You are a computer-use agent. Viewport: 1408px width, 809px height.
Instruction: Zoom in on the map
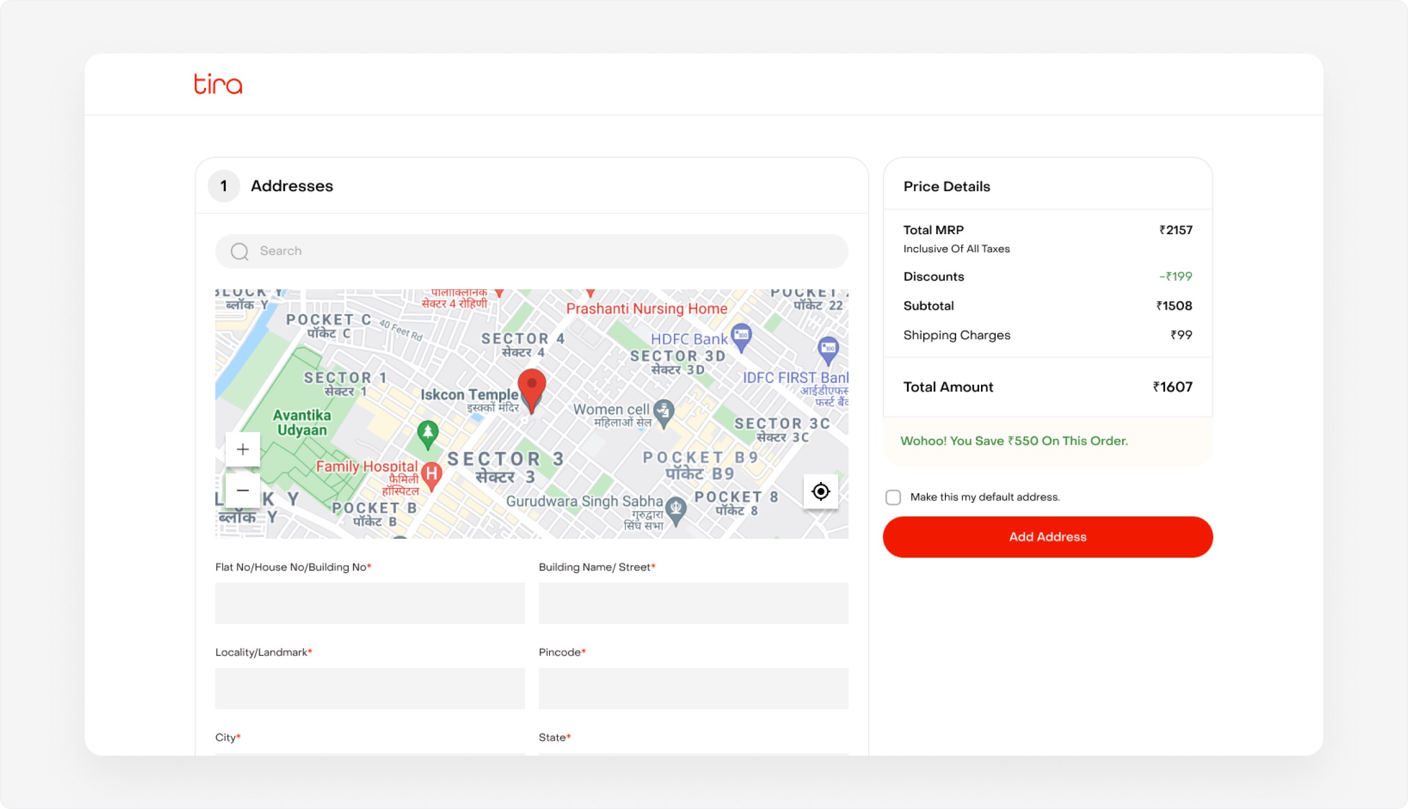pyautogui.click(x=243, y=450)
